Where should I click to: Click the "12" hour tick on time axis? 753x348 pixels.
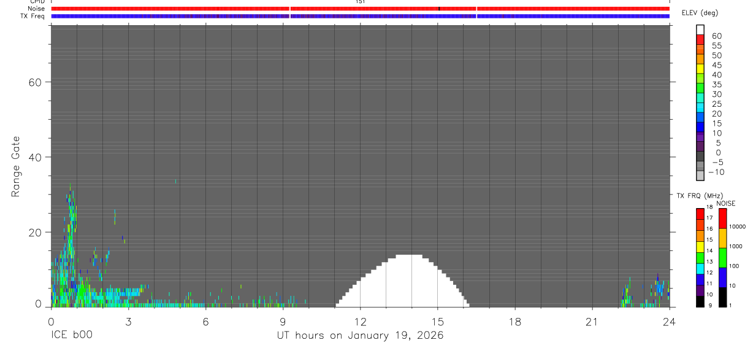click(360, 322)
